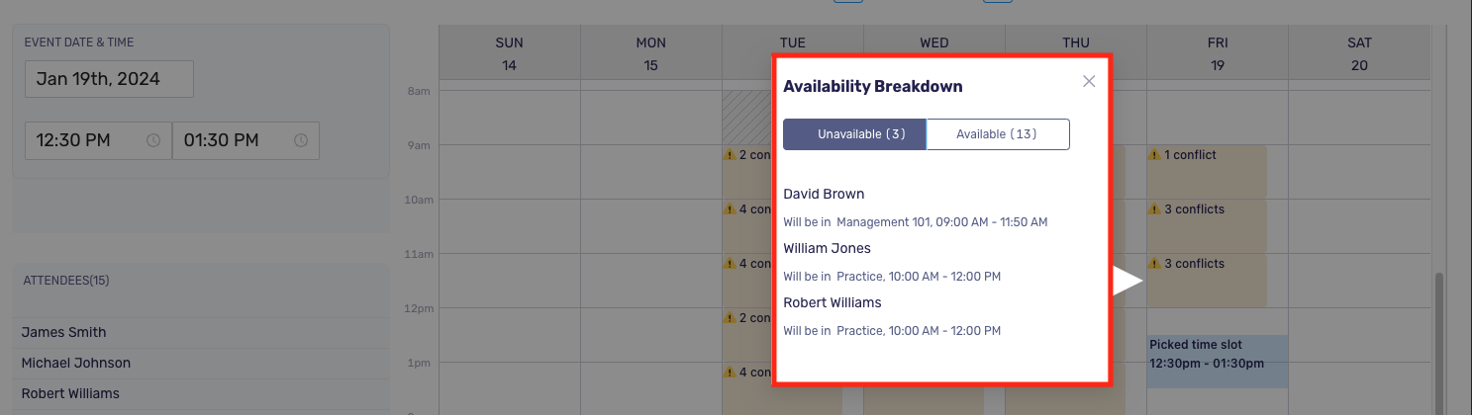Click warning icon on Friday 10am 3 conflicts

(x=1154, y=209)
